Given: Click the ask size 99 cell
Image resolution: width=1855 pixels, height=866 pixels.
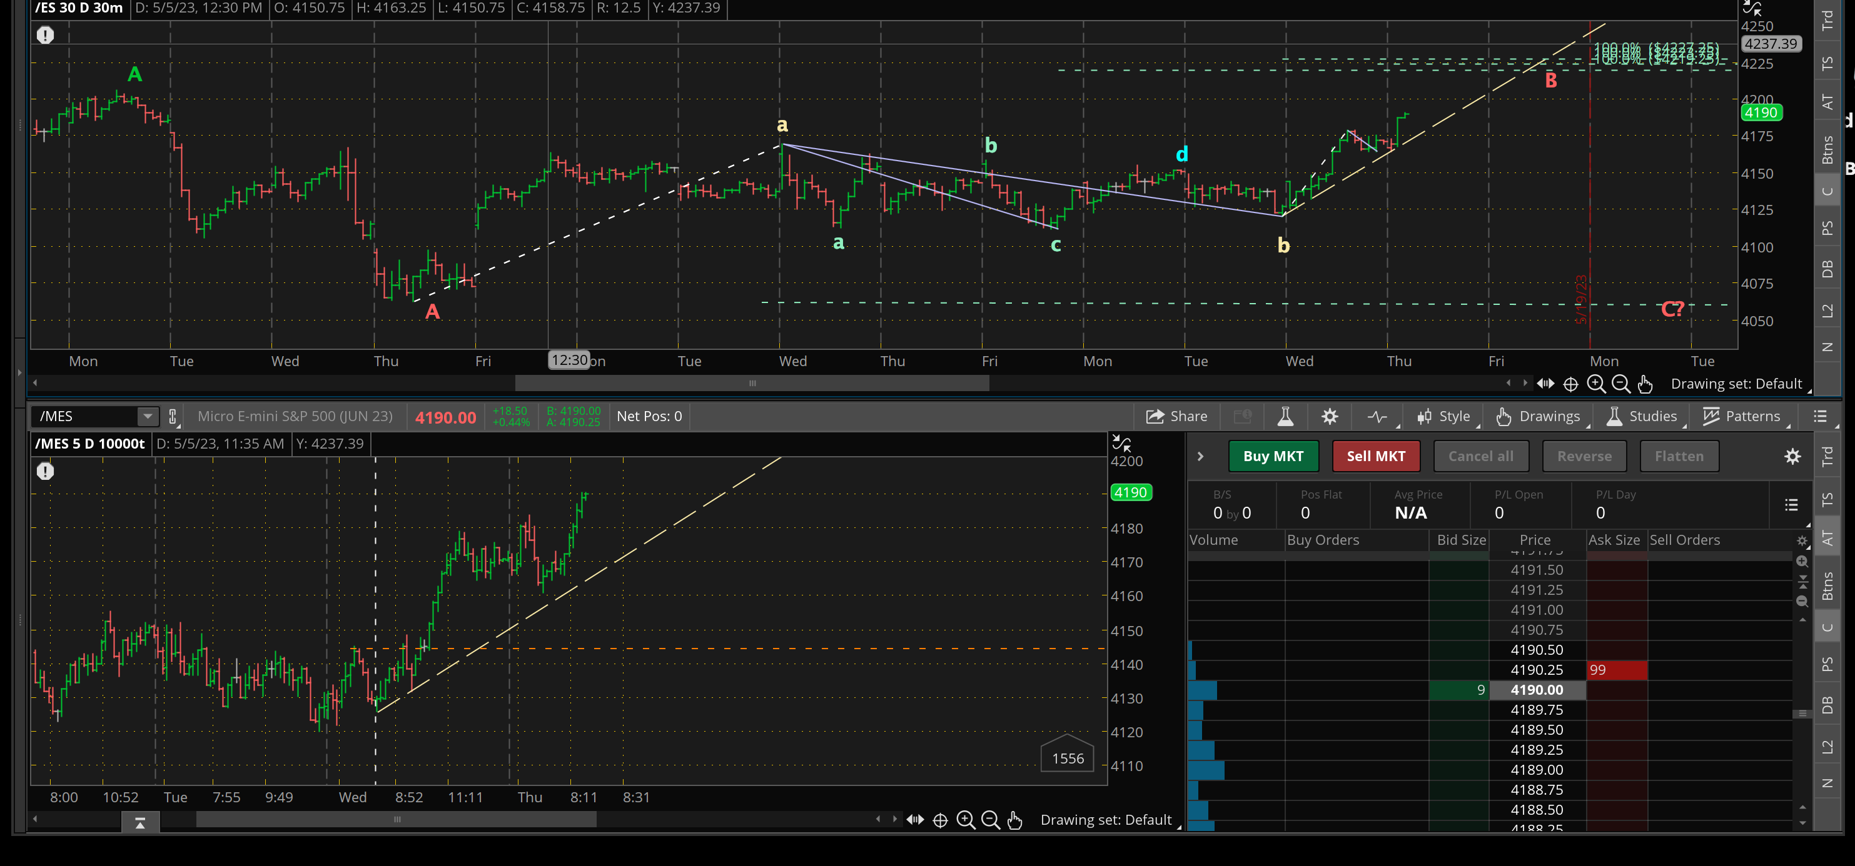Looking at the screenshot, I should [1616, 670].
